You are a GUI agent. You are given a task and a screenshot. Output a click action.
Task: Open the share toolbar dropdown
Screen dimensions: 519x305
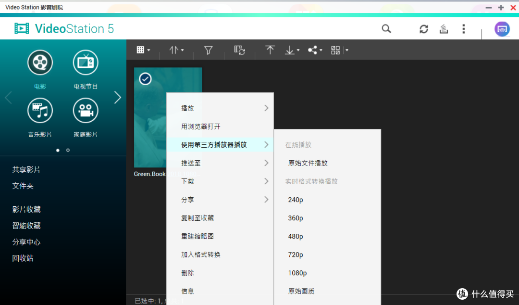[x=315, y=50]
